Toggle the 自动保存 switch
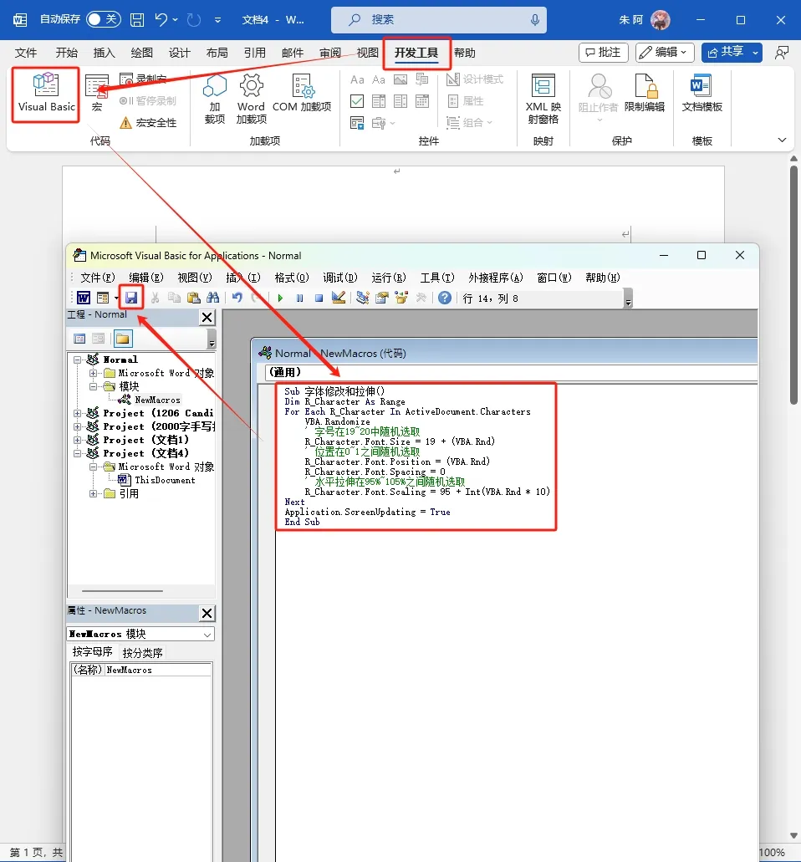 coord(104,19)
